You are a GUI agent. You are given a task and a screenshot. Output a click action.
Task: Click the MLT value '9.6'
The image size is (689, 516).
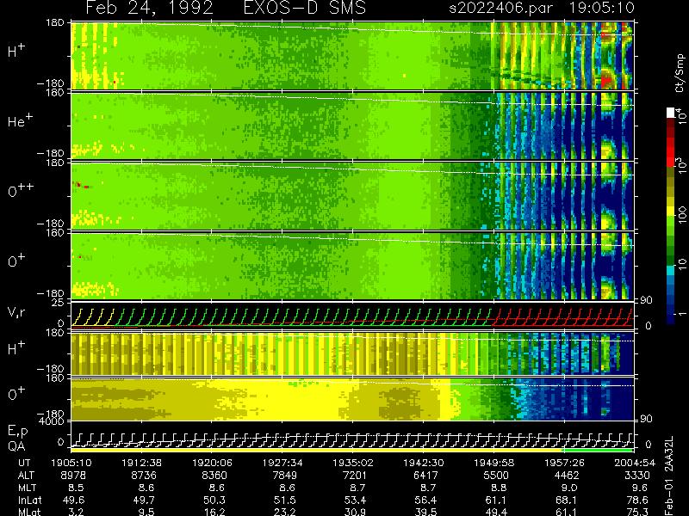[640, 488]
